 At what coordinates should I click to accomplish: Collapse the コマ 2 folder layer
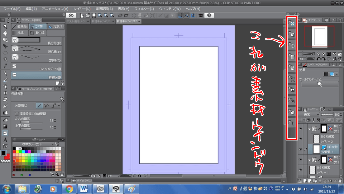pos(309,129)
